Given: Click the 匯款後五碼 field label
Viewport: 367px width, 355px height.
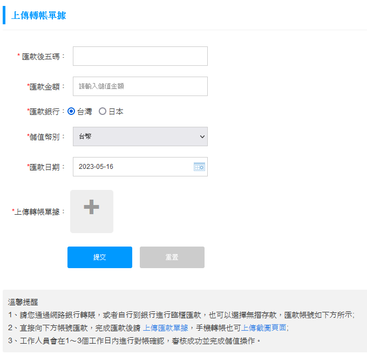Looking at the screenshot, I should [43, 56].
